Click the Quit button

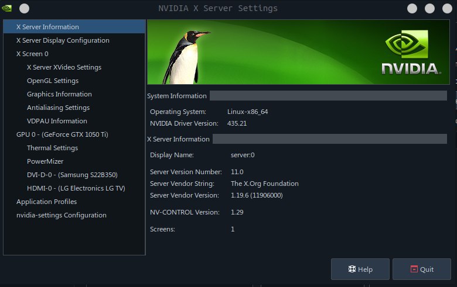pyautogui.click(x=422, y=269)
